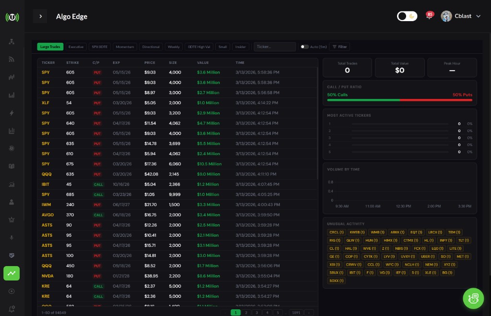Click the Call/Put ratio bar

tap(399, 100)
